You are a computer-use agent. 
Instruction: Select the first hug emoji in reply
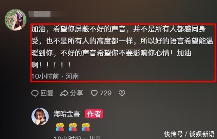(x=60, y=127)
